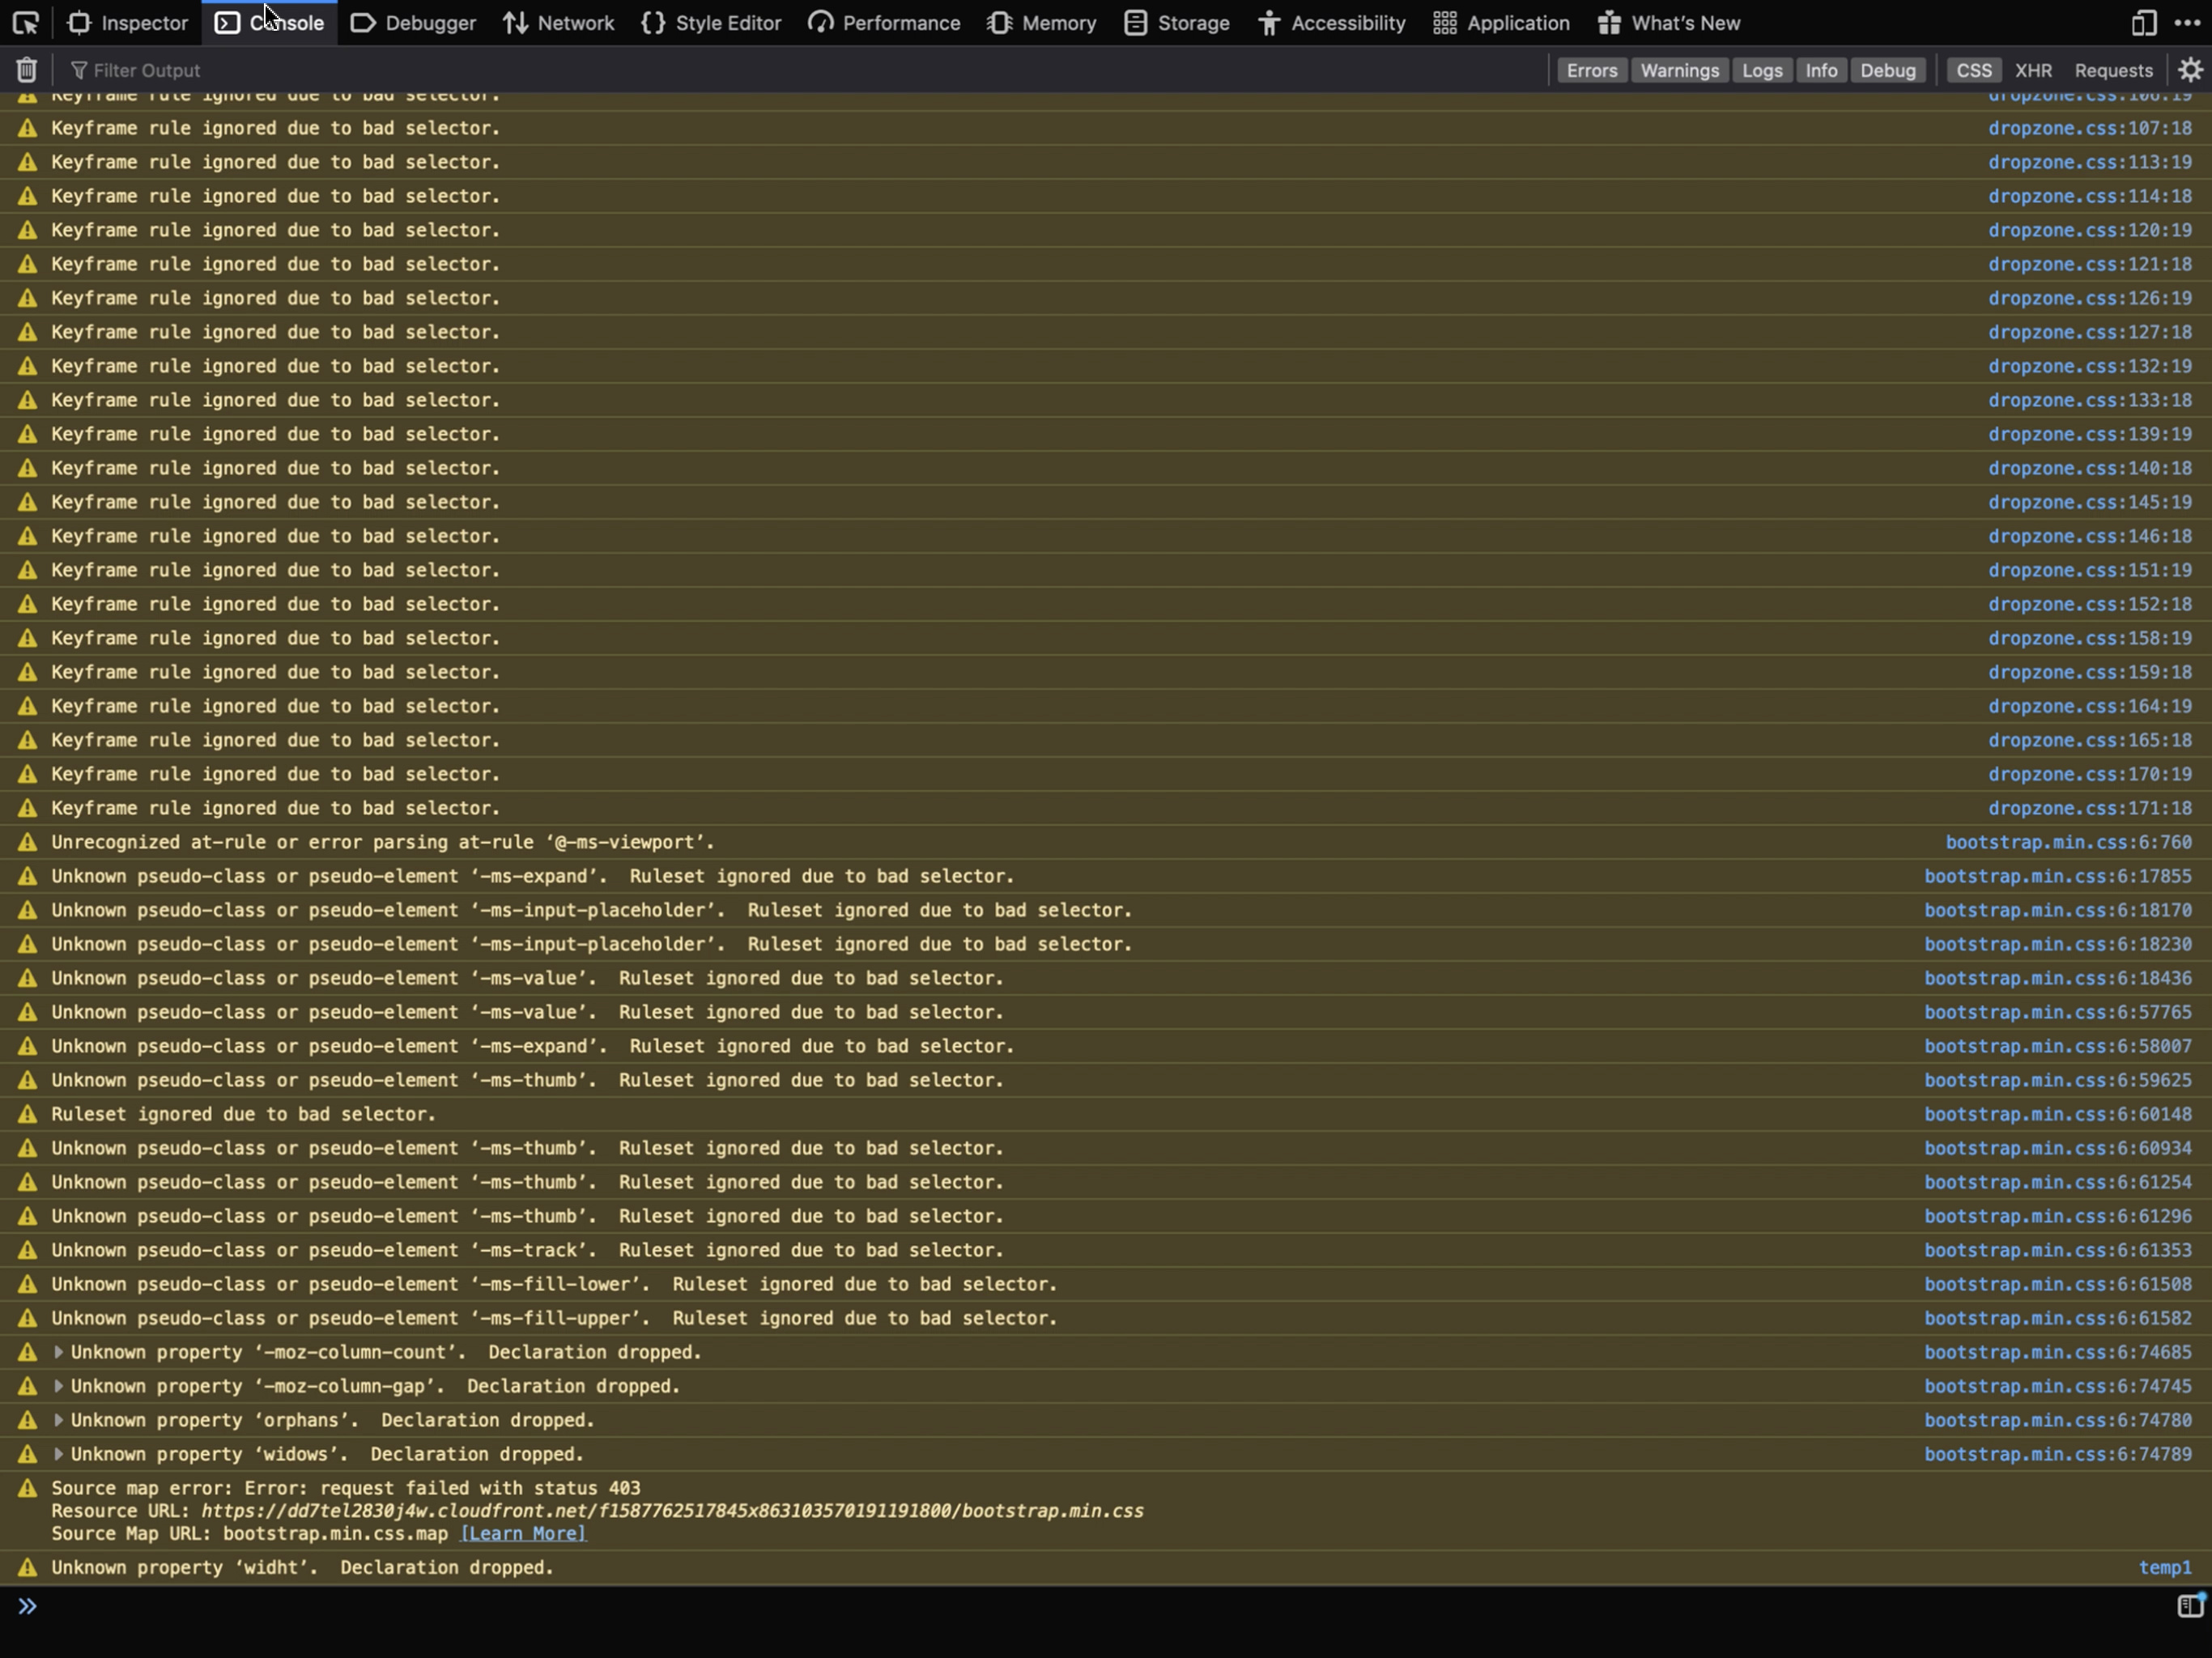Image resolution: width=2212 pixels, height=1658 pixels.
Task: Toggle the Warnings filter
Action: tap(1679, 70)
